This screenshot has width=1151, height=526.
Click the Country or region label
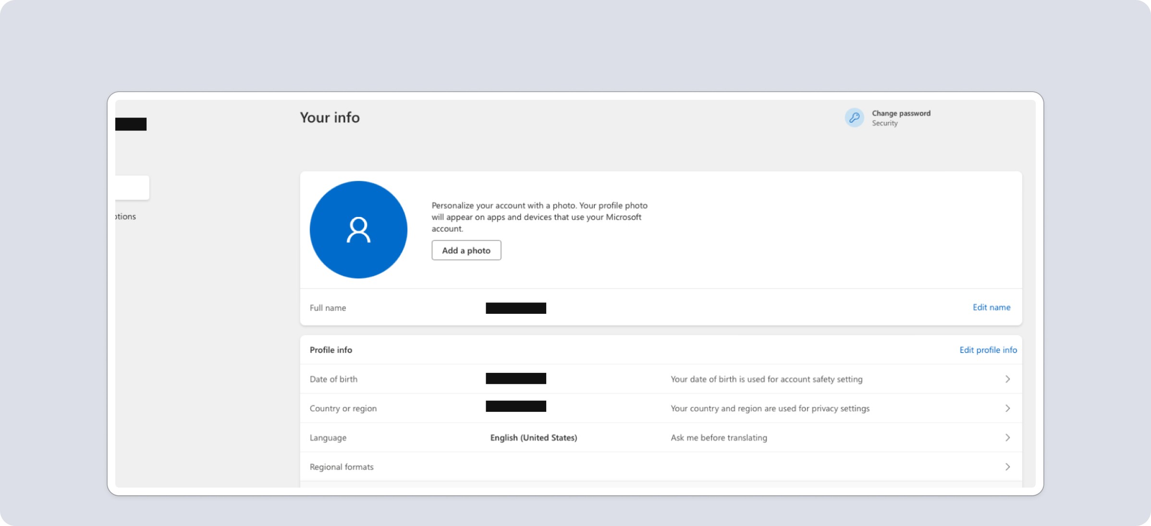343,408
